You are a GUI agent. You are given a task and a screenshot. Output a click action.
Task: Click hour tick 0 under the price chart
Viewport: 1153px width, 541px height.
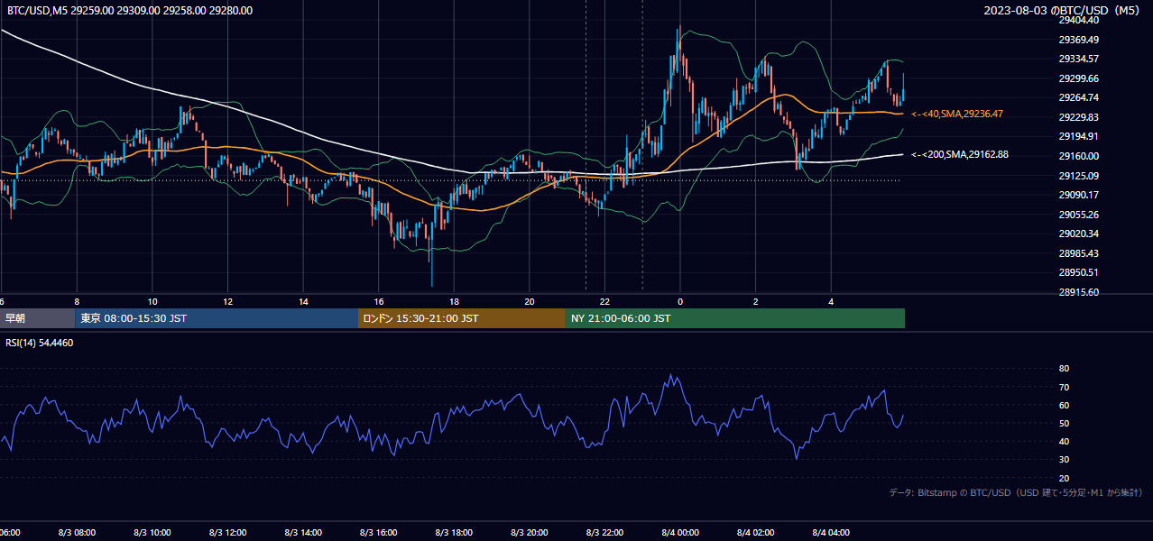point(680,301)
